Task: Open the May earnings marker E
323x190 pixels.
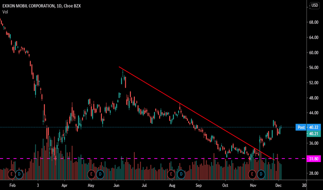Action: pyautogui.click(x=91, y=174)
